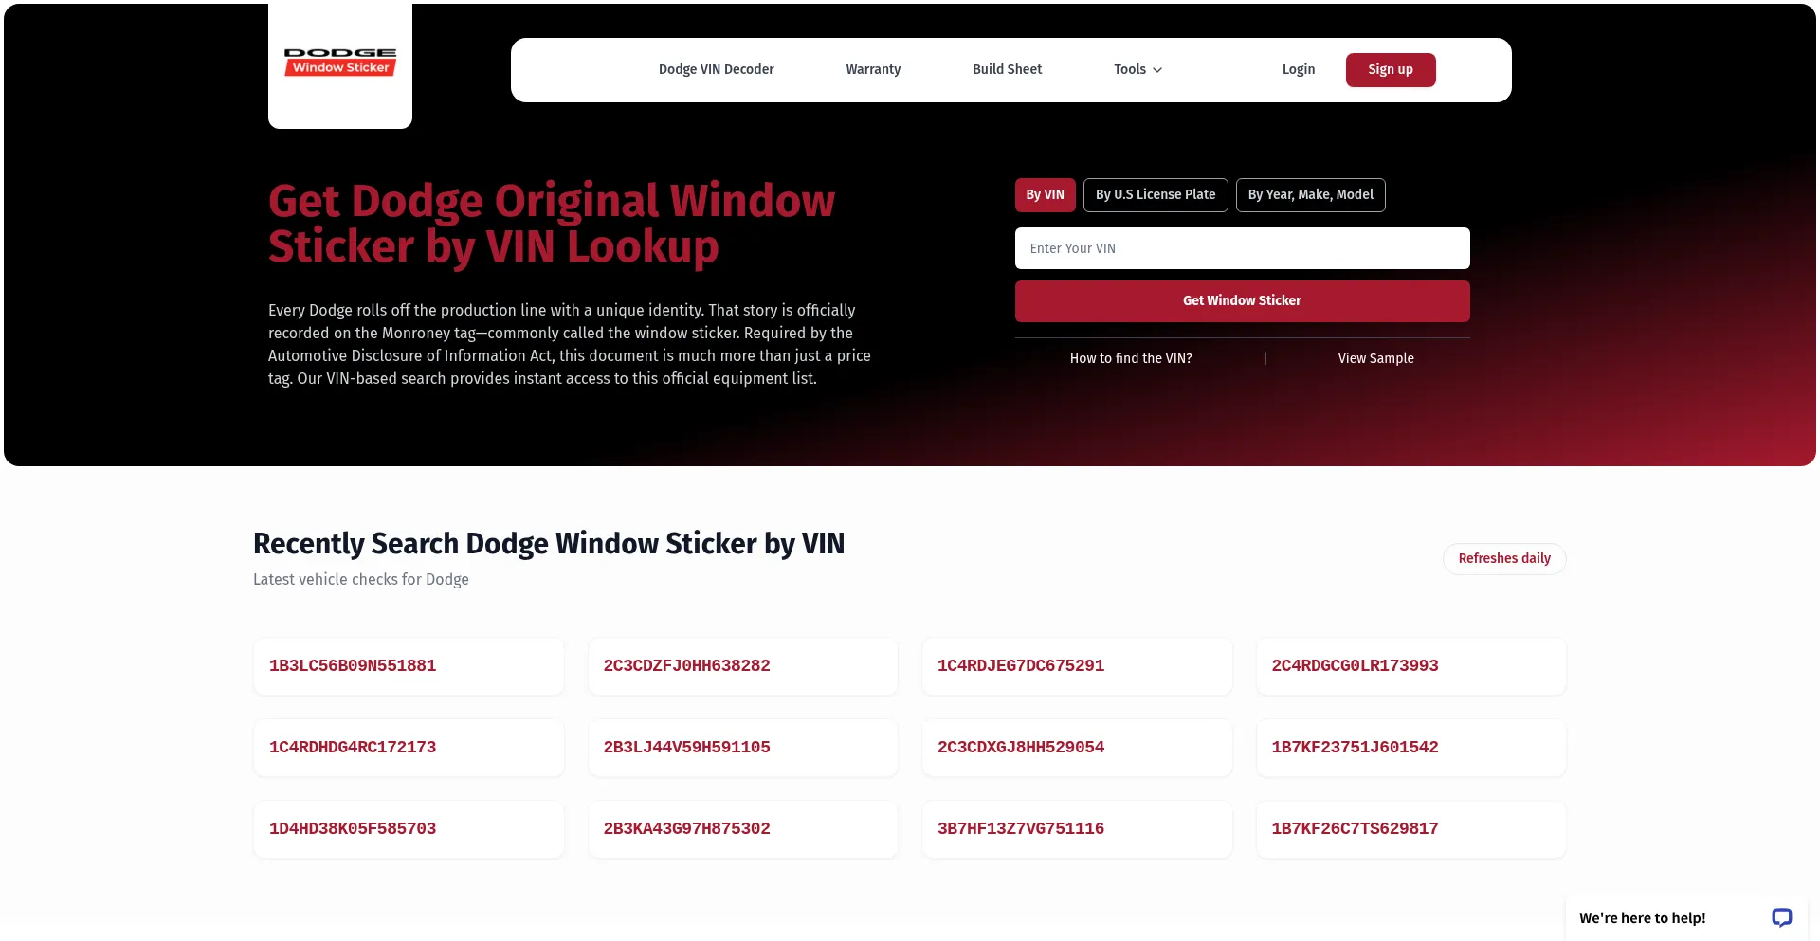Open VIN 1B3LC56B09N551881 card
Image resolution: width=1820 pixels, height=941 pixels.
point(409,666)
